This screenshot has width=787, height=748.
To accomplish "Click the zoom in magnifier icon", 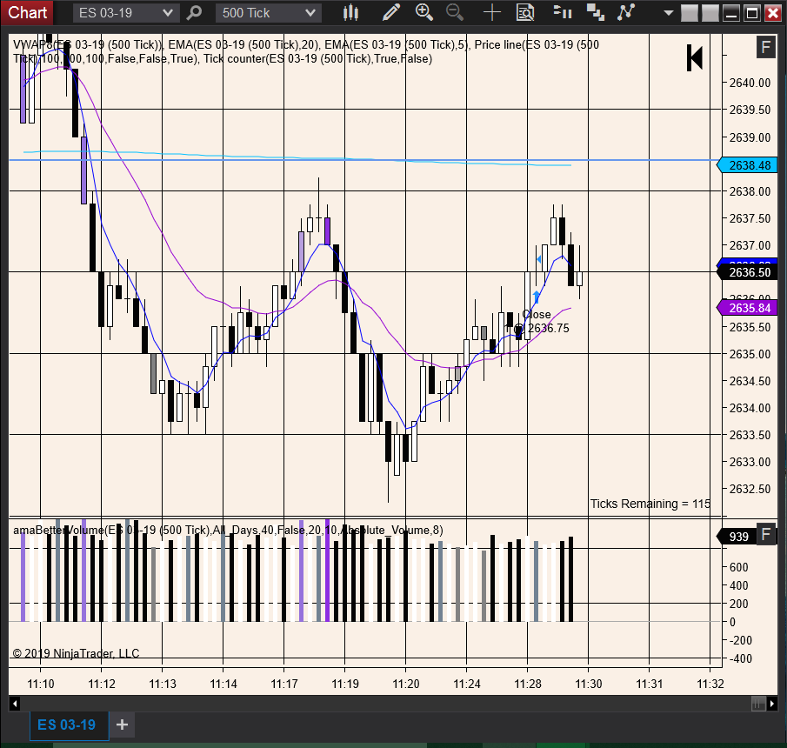I will point(424,12).
